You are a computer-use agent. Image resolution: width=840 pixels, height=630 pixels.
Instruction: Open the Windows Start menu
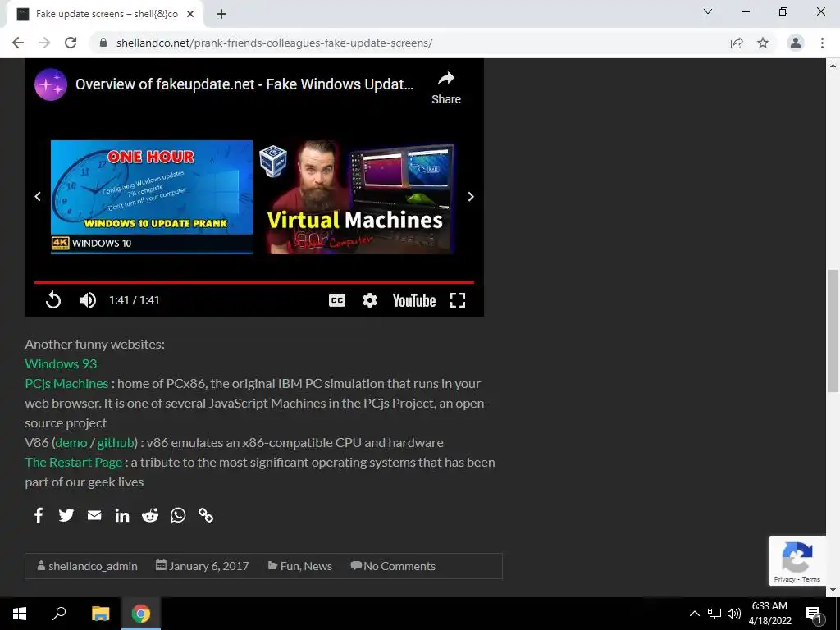pyautogui.click(x=20, y=614)
